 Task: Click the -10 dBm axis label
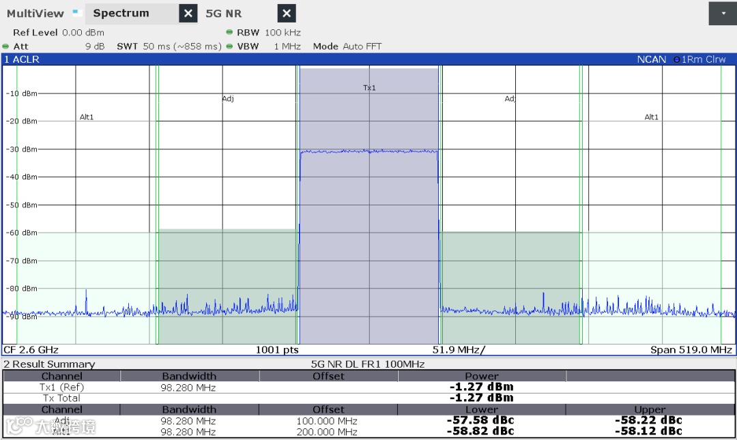22,93
